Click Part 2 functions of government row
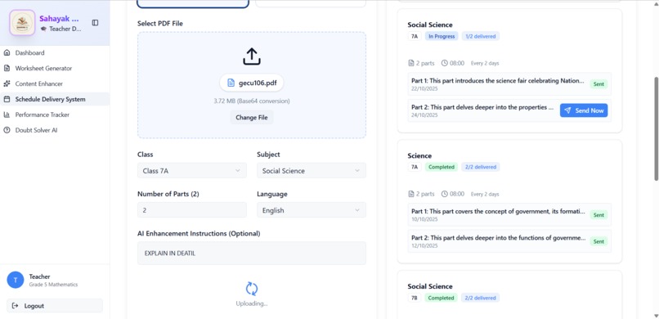Viewport: 659px width, 319px height. pyautogui.click(x=509, y=241)
